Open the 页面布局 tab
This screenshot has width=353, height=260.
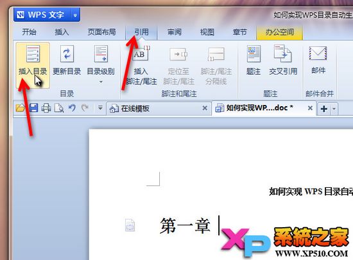click(101, 32)
